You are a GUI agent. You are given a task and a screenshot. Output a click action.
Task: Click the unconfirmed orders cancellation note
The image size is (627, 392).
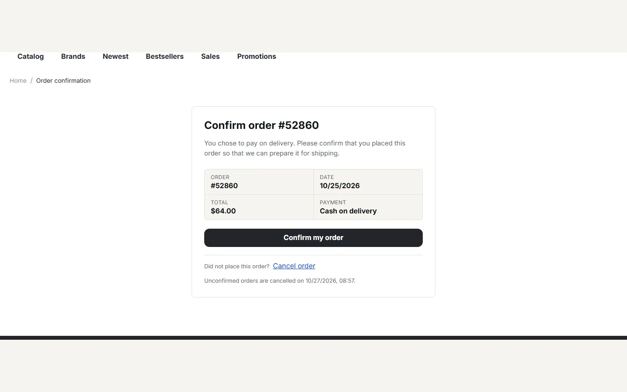point(280,280)
